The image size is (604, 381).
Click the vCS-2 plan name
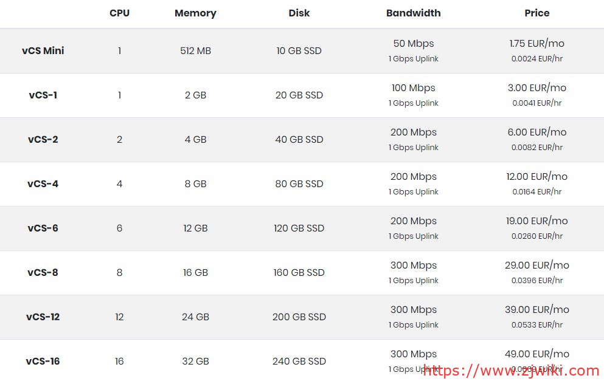pos(43,140)
